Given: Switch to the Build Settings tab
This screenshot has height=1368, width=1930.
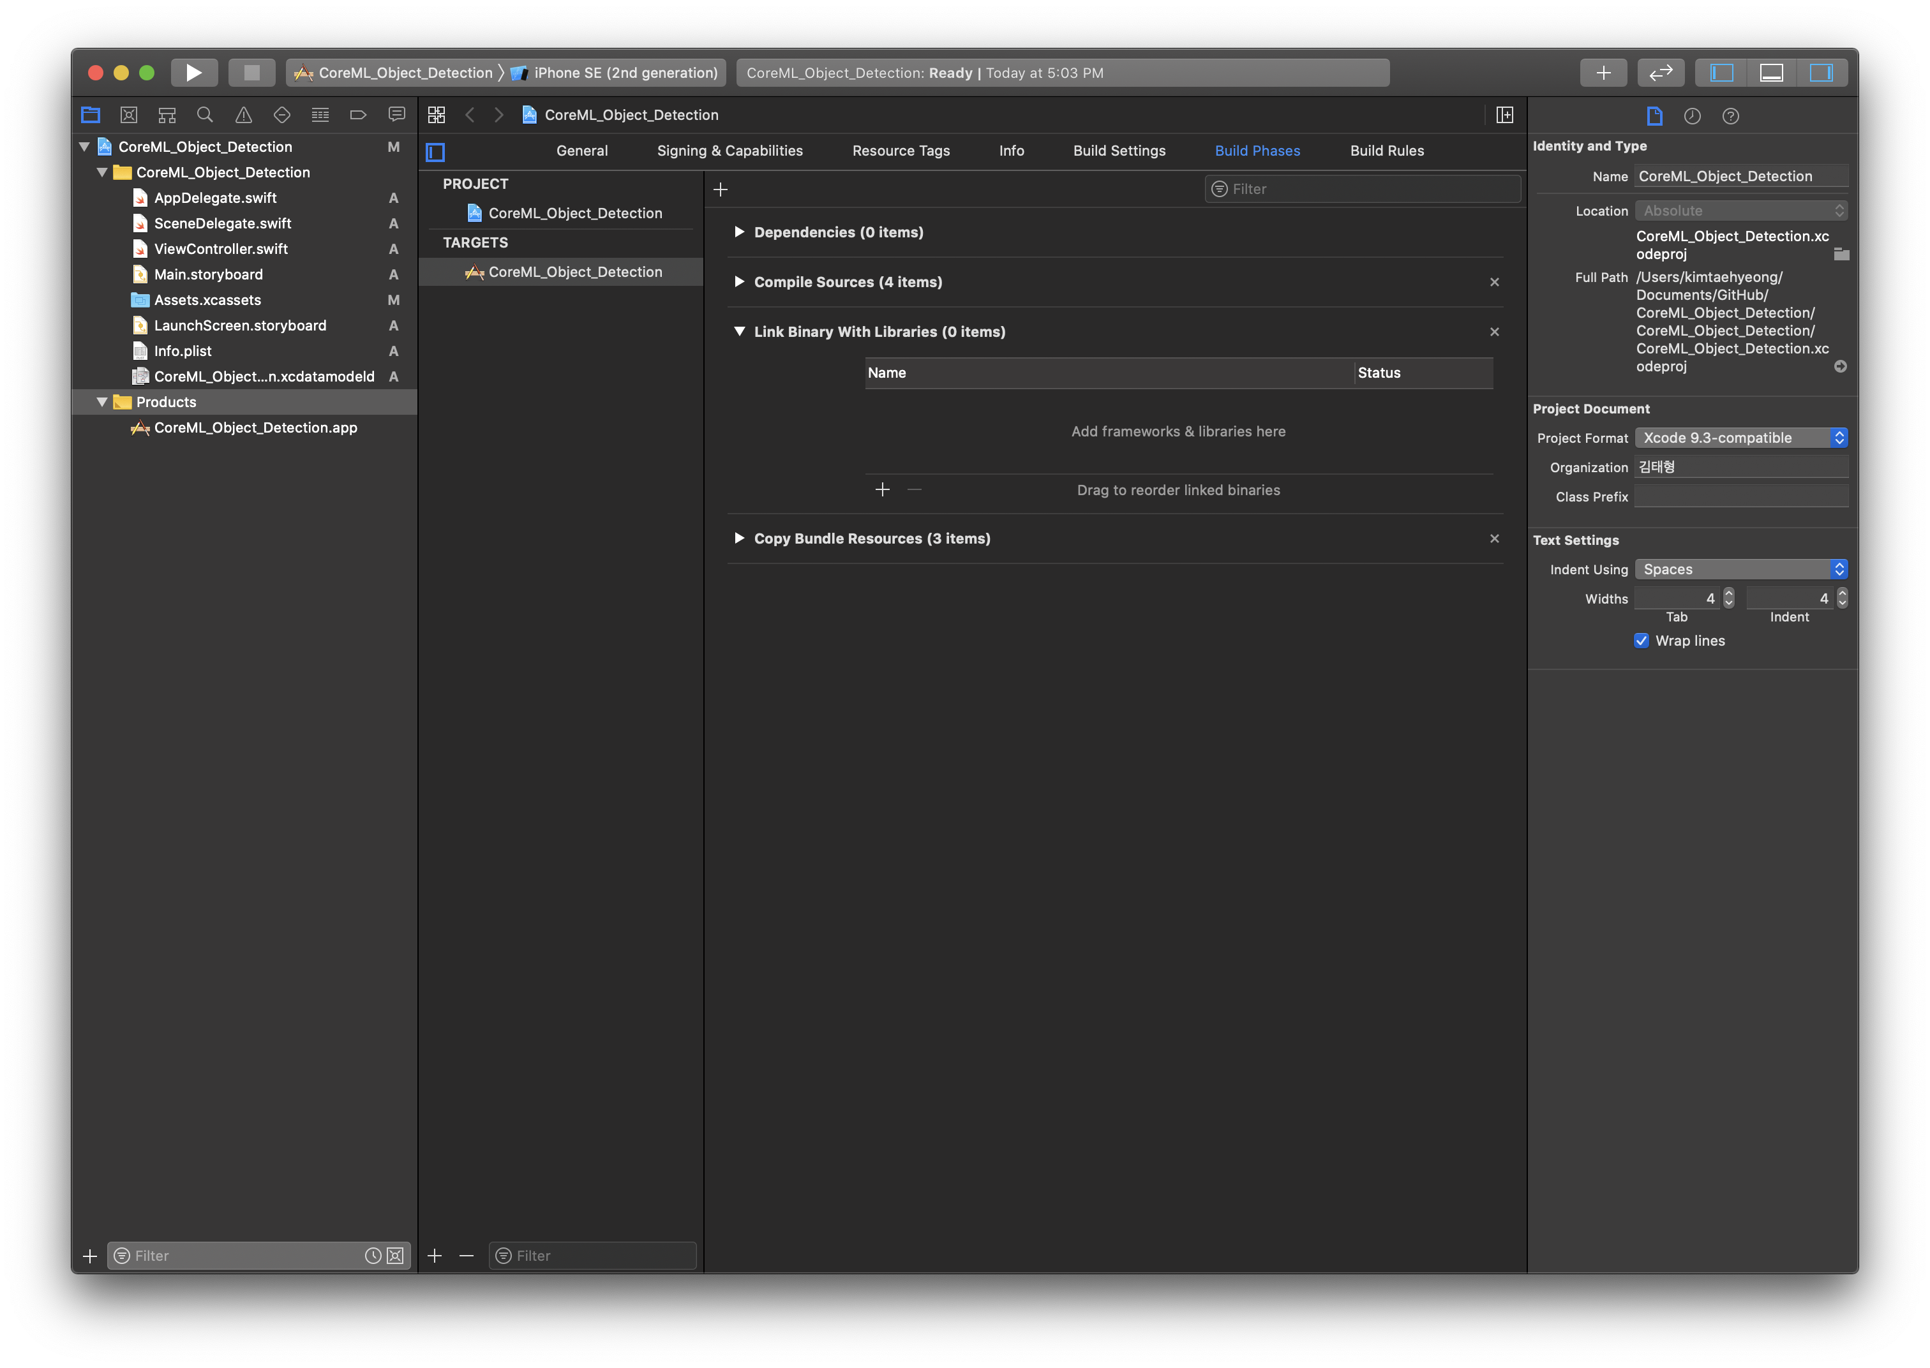Looking at the screenshot, I should tap(1119, 151).
